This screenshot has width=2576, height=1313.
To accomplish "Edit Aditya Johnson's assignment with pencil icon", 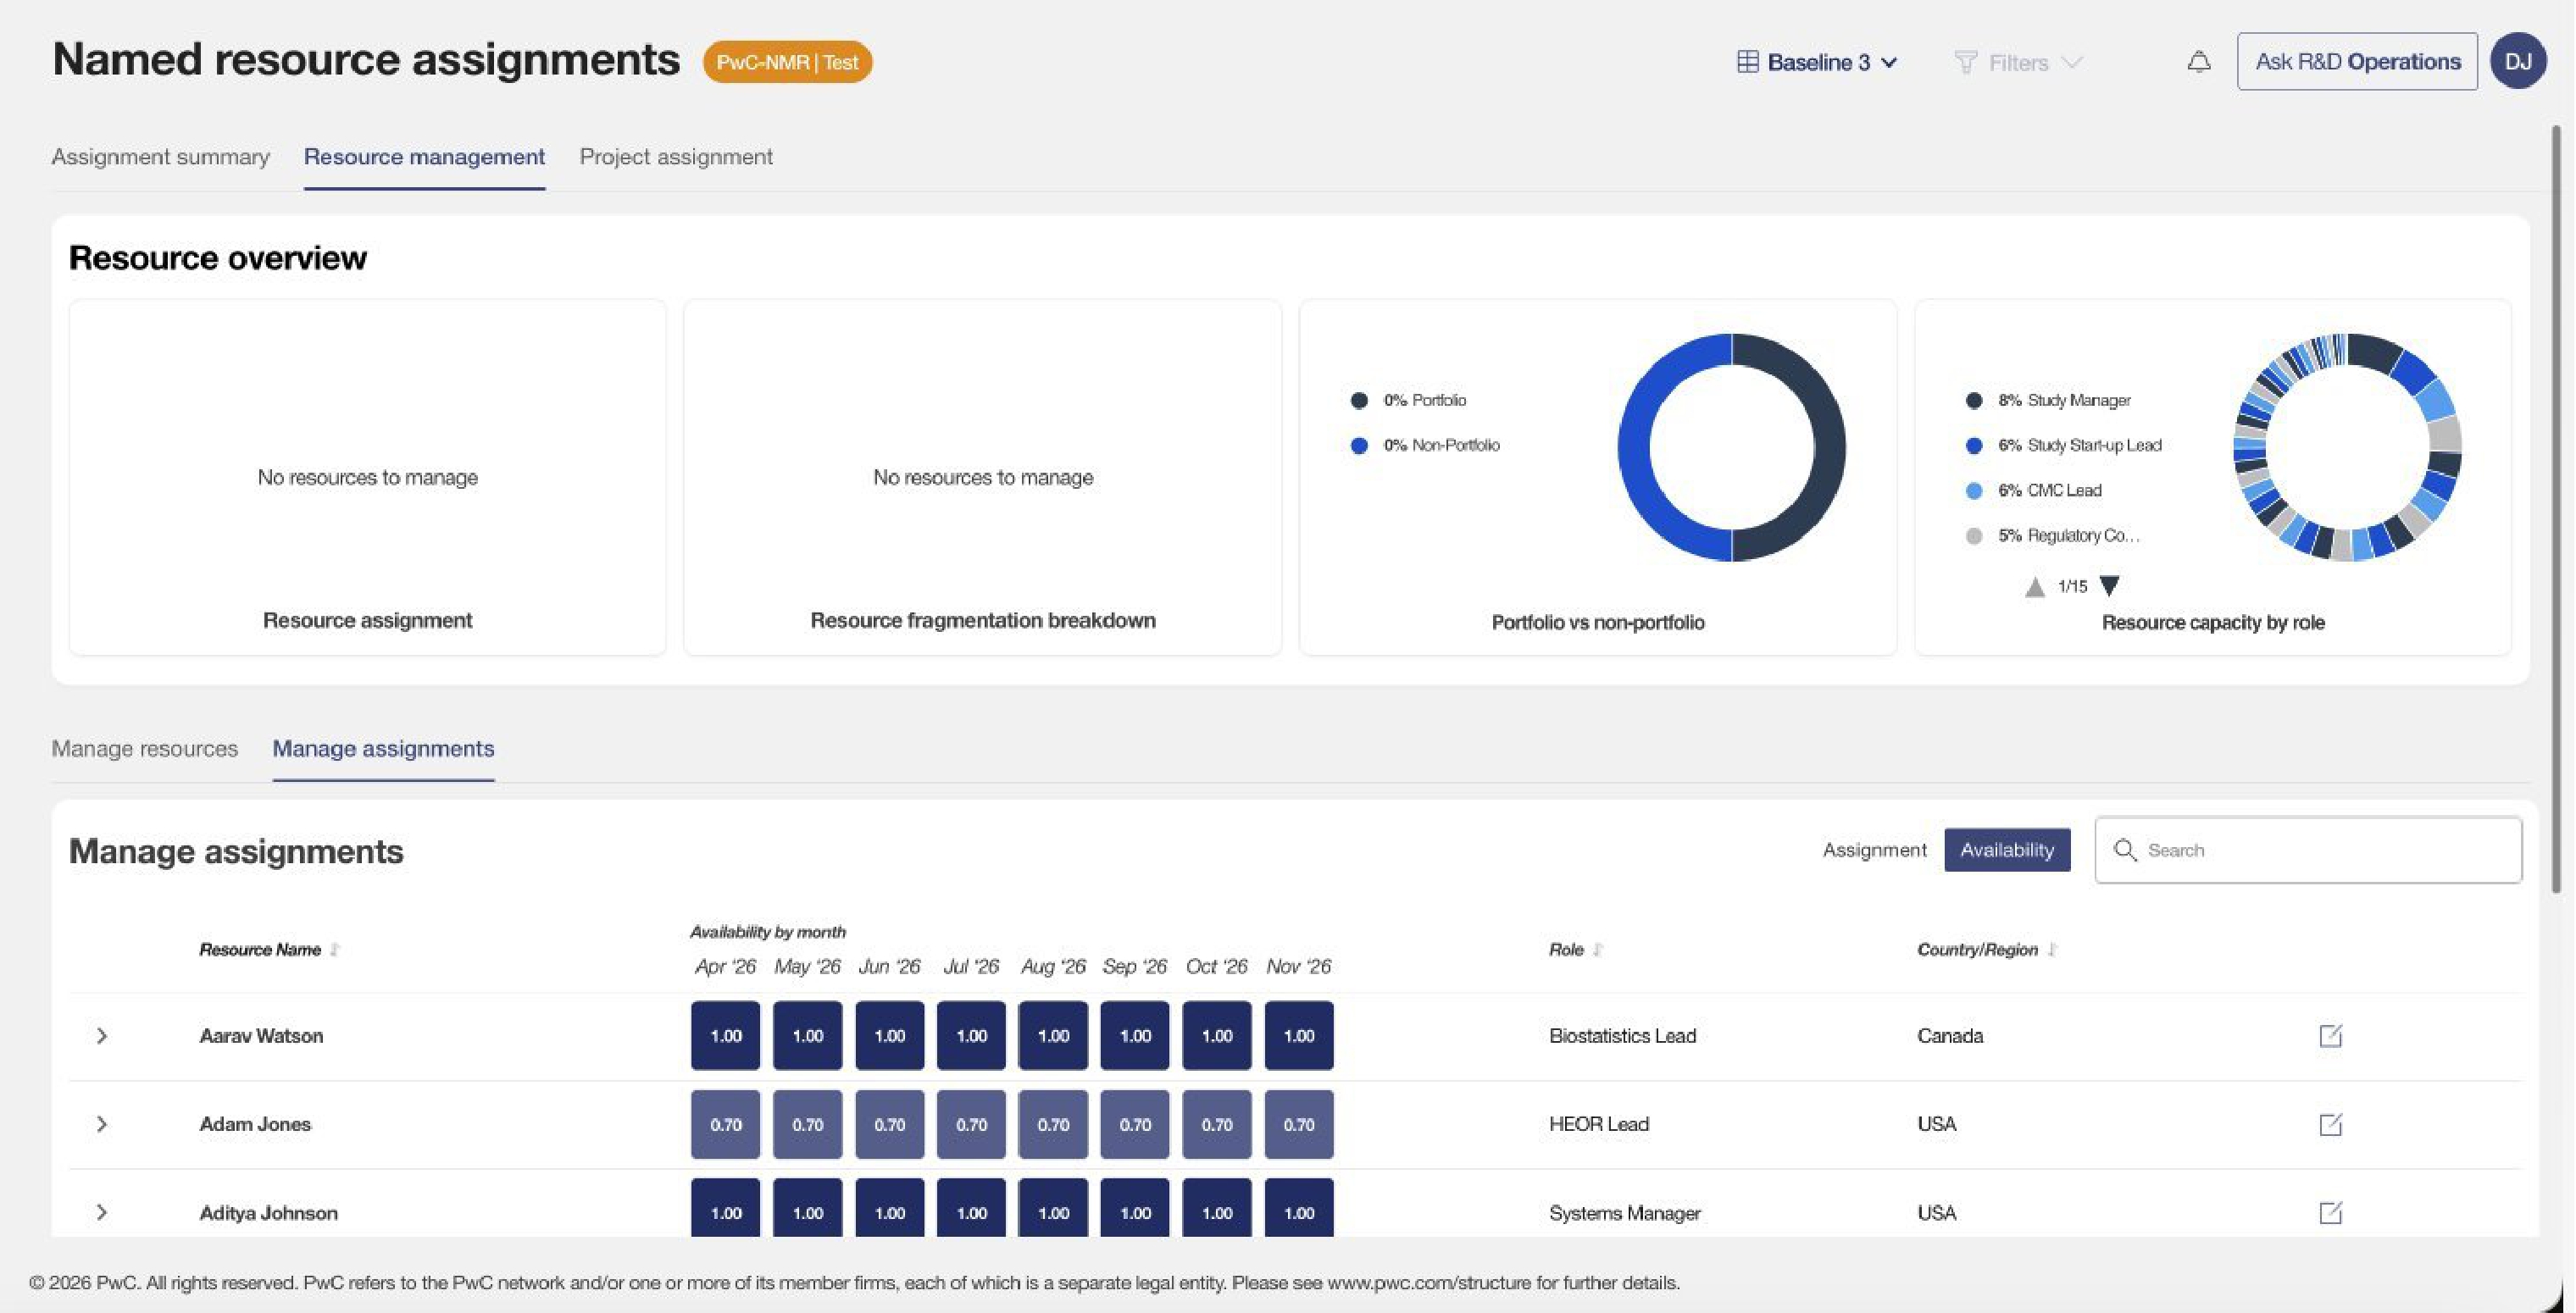I will pyautogui.click(x=2330, y=1213).
